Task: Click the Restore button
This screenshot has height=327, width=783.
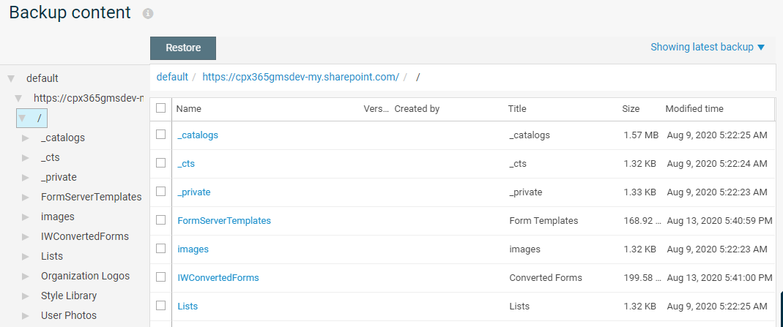Action: tap(183, 48)
